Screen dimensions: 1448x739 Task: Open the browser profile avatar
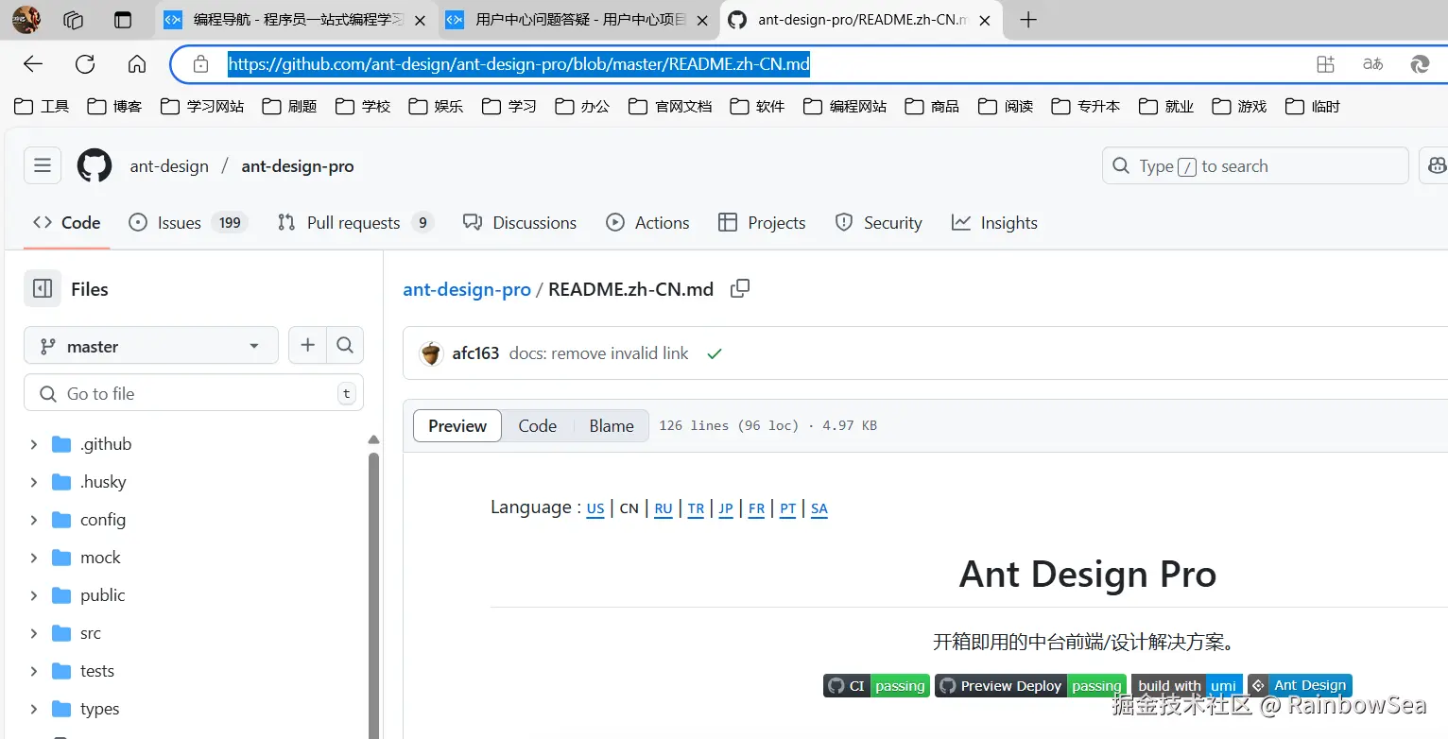tap(26, 20)
